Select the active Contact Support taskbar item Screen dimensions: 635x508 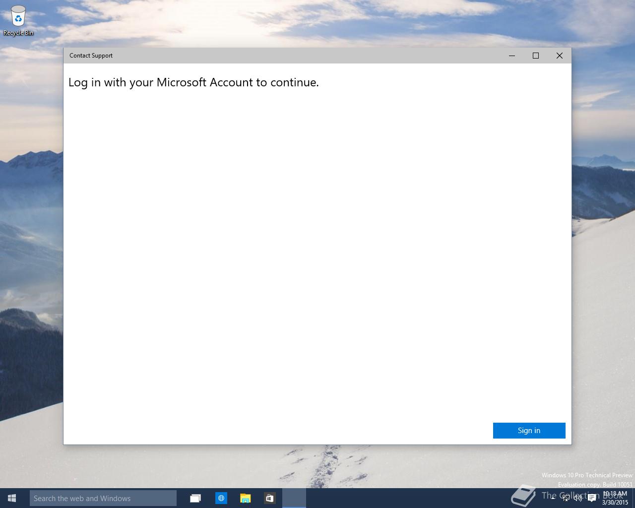click(x=294, y=498)
